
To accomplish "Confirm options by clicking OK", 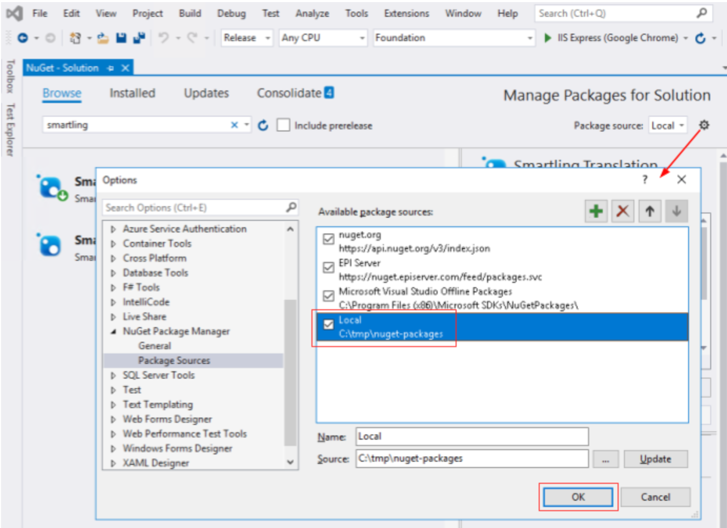I will click(578, 496).
